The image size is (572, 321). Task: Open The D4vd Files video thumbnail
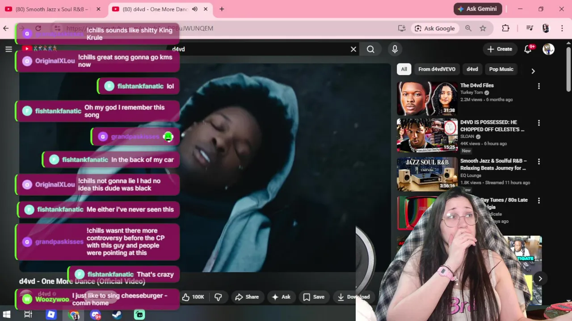pyautogui.click(x=427, y=99)
